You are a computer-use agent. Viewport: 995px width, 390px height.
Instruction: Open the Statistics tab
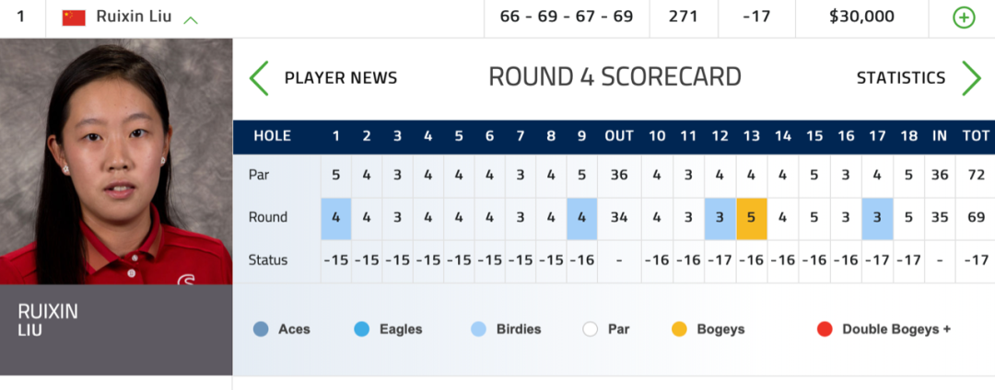click(900, 78)
